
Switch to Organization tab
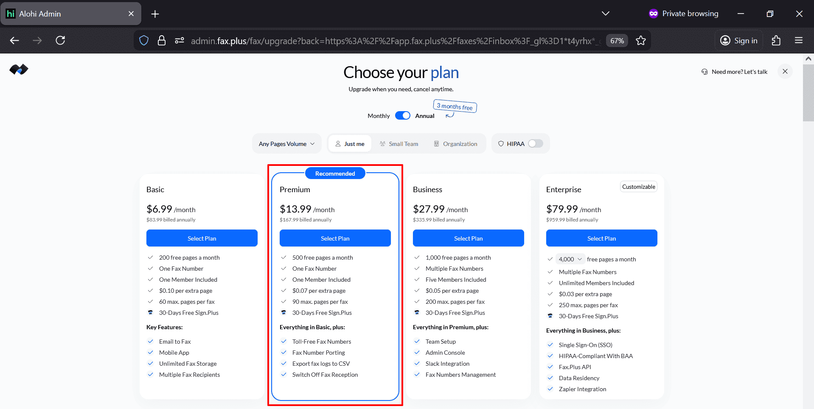(x=455, y=144)
